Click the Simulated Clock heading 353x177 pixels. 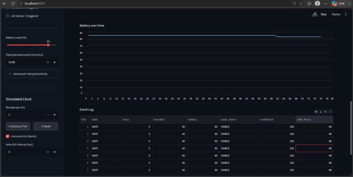pos(19,99)
